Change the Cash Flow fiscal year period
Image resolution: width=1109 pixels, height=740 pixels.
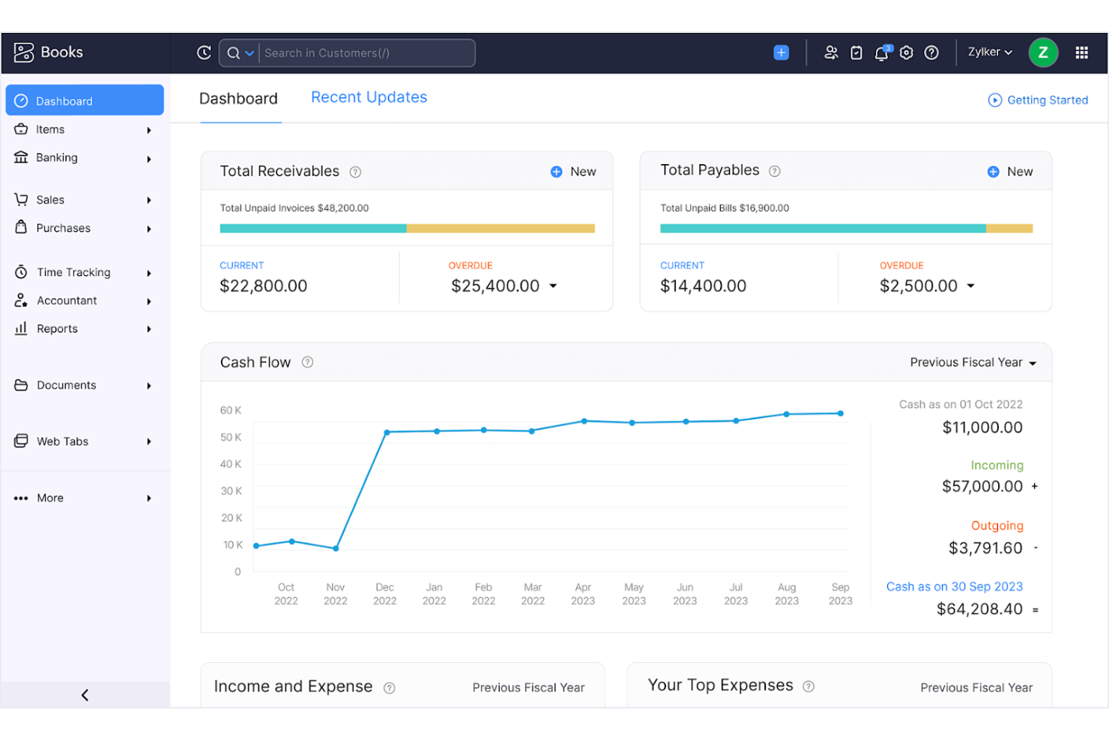click(x=972, y=362)
